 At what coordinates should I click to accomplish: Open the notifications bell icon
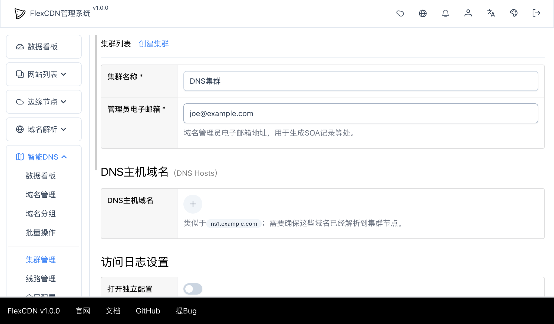coord(446,13)
